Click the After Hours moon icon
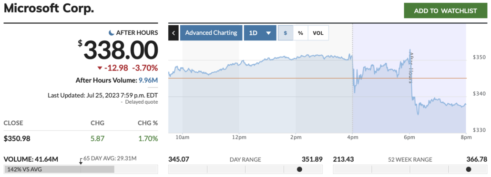This screenshot has height=177, width=491. (111, 32)
